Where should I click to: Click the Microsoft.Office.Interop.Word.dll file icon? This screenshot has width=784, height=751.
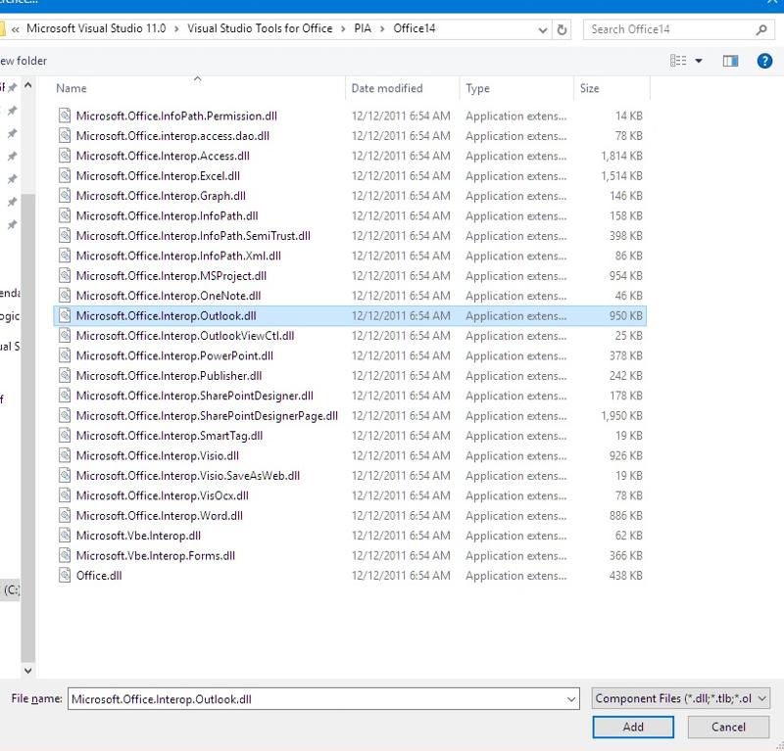coord(65,516)
